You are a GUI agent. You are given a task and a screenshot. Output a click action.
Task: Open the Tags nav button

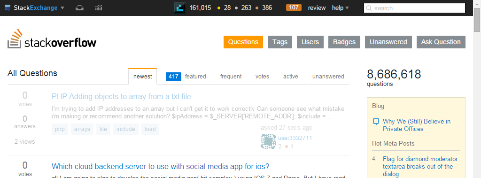280,42
